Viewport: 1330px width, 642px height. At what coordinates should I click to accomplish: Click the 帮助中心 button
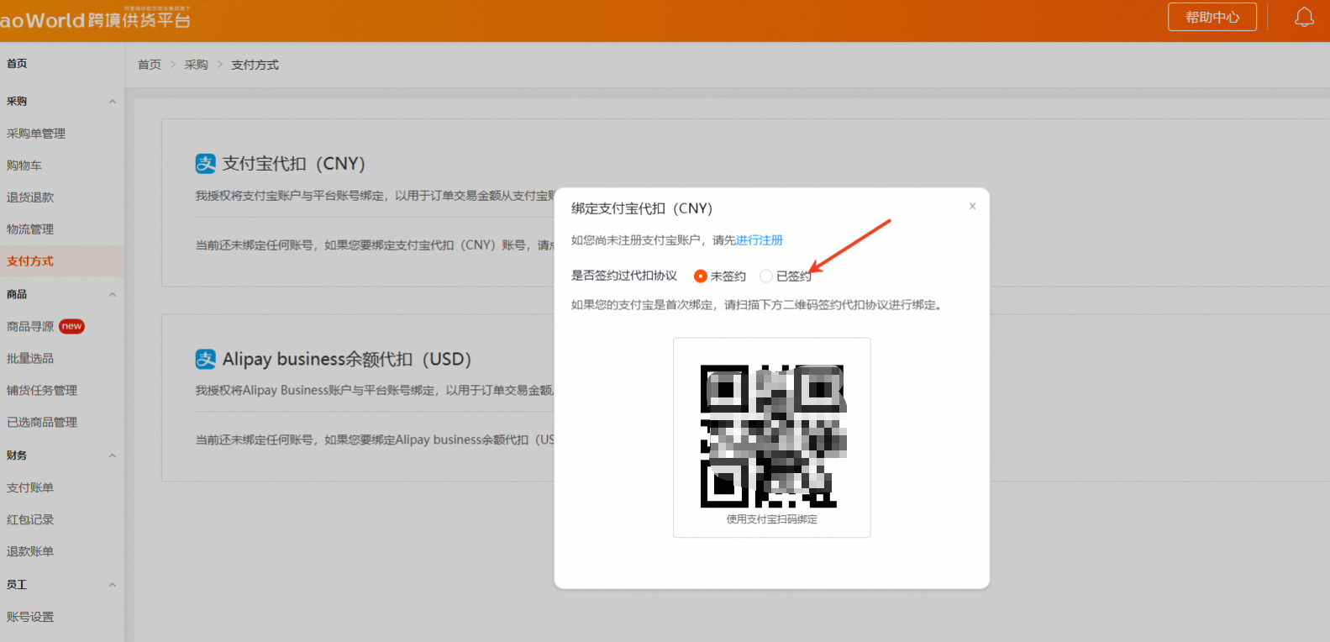tap(1212, 17)
